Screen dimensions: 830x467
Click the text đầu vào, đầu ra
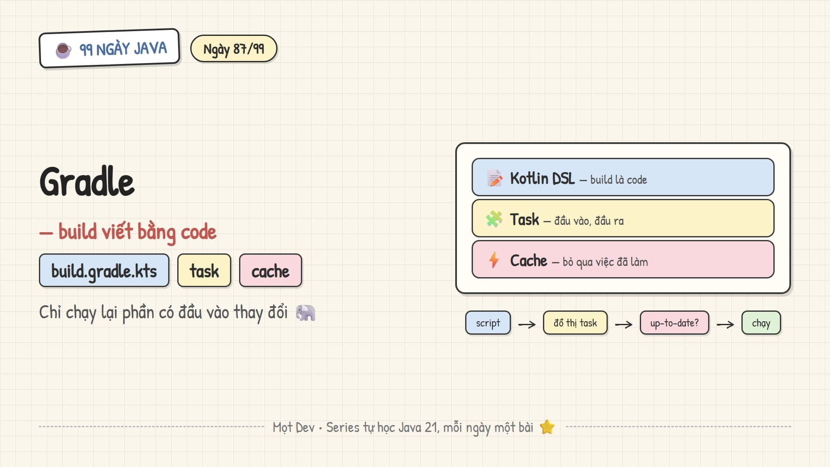[x=589, y=221]
